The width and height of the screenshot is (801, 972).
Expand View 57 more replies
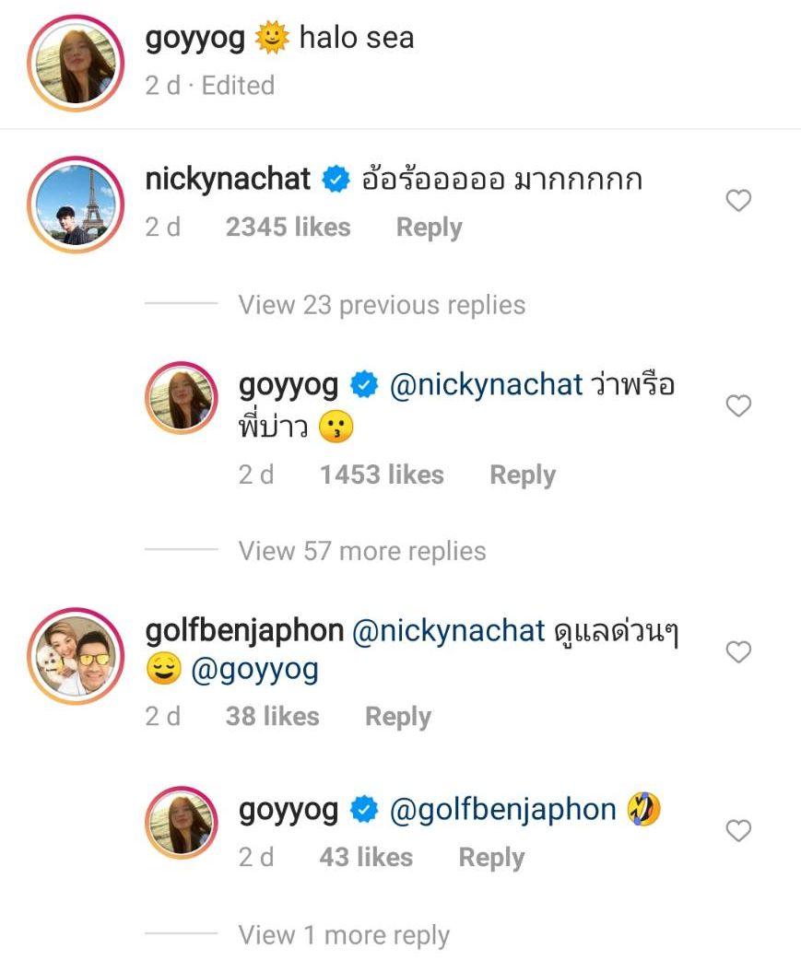361,551
